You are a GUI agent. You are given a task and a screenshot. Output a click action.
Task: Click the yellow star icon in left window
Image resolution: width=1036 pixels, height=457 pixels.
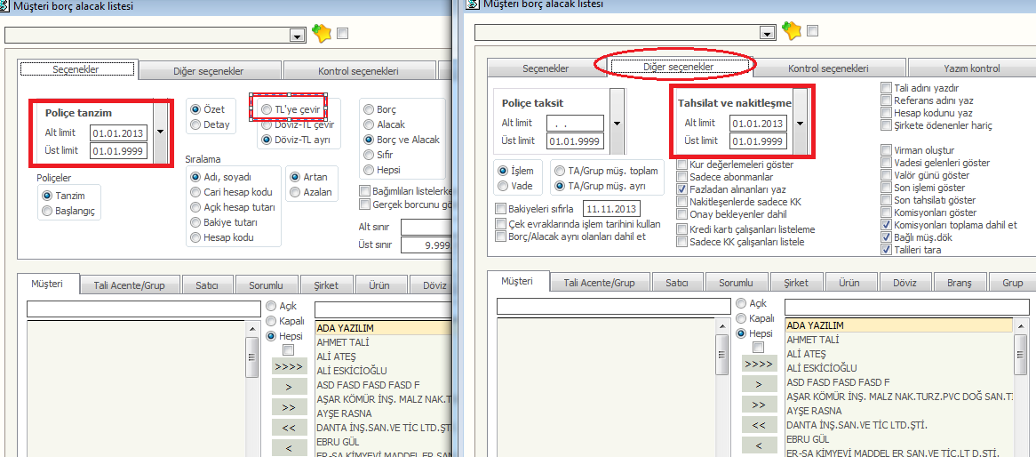(x=322, y=34)
